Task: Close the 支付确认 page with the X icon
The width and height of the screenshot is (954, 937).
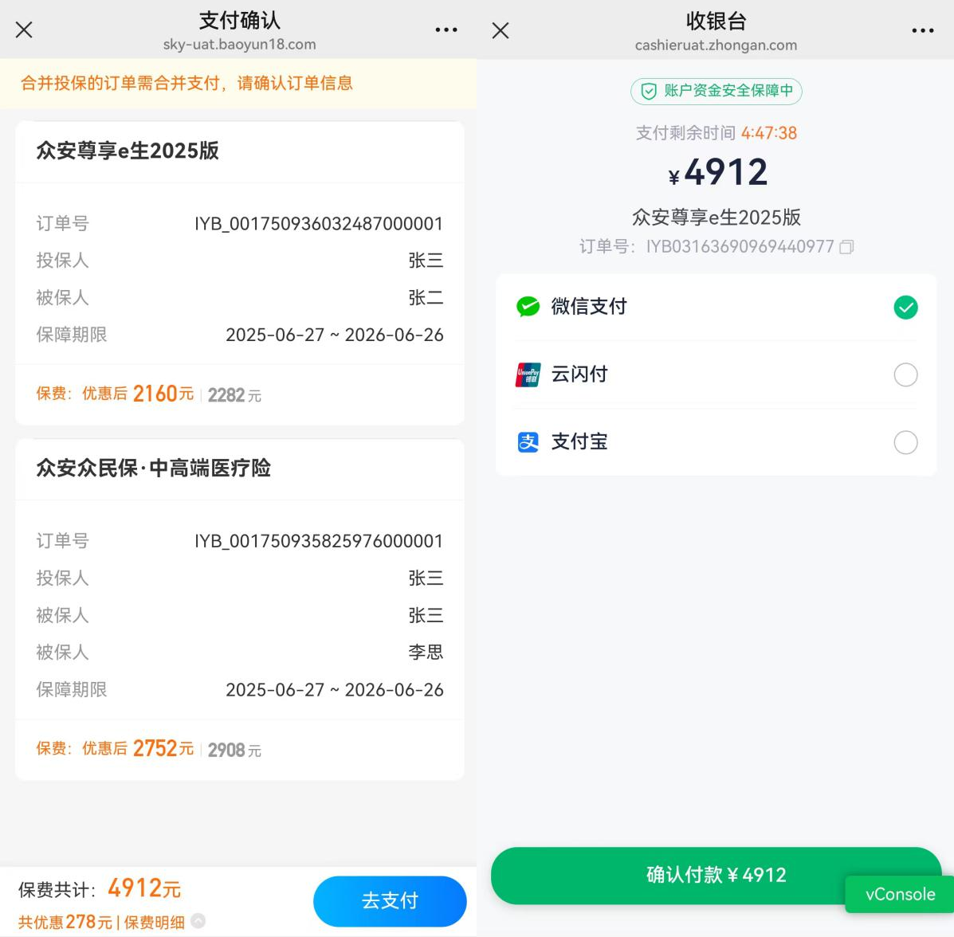Action: click(24, 29)
